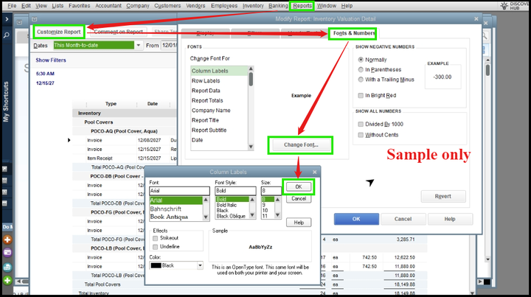Image resolution: width=531 pixels, height=297 pixels.
Task: Cancel the Column Labels font dialog
Action: click(x=299, y=198)
